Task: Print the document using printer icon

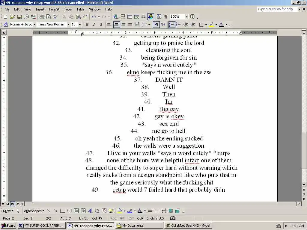Action: 42,17
